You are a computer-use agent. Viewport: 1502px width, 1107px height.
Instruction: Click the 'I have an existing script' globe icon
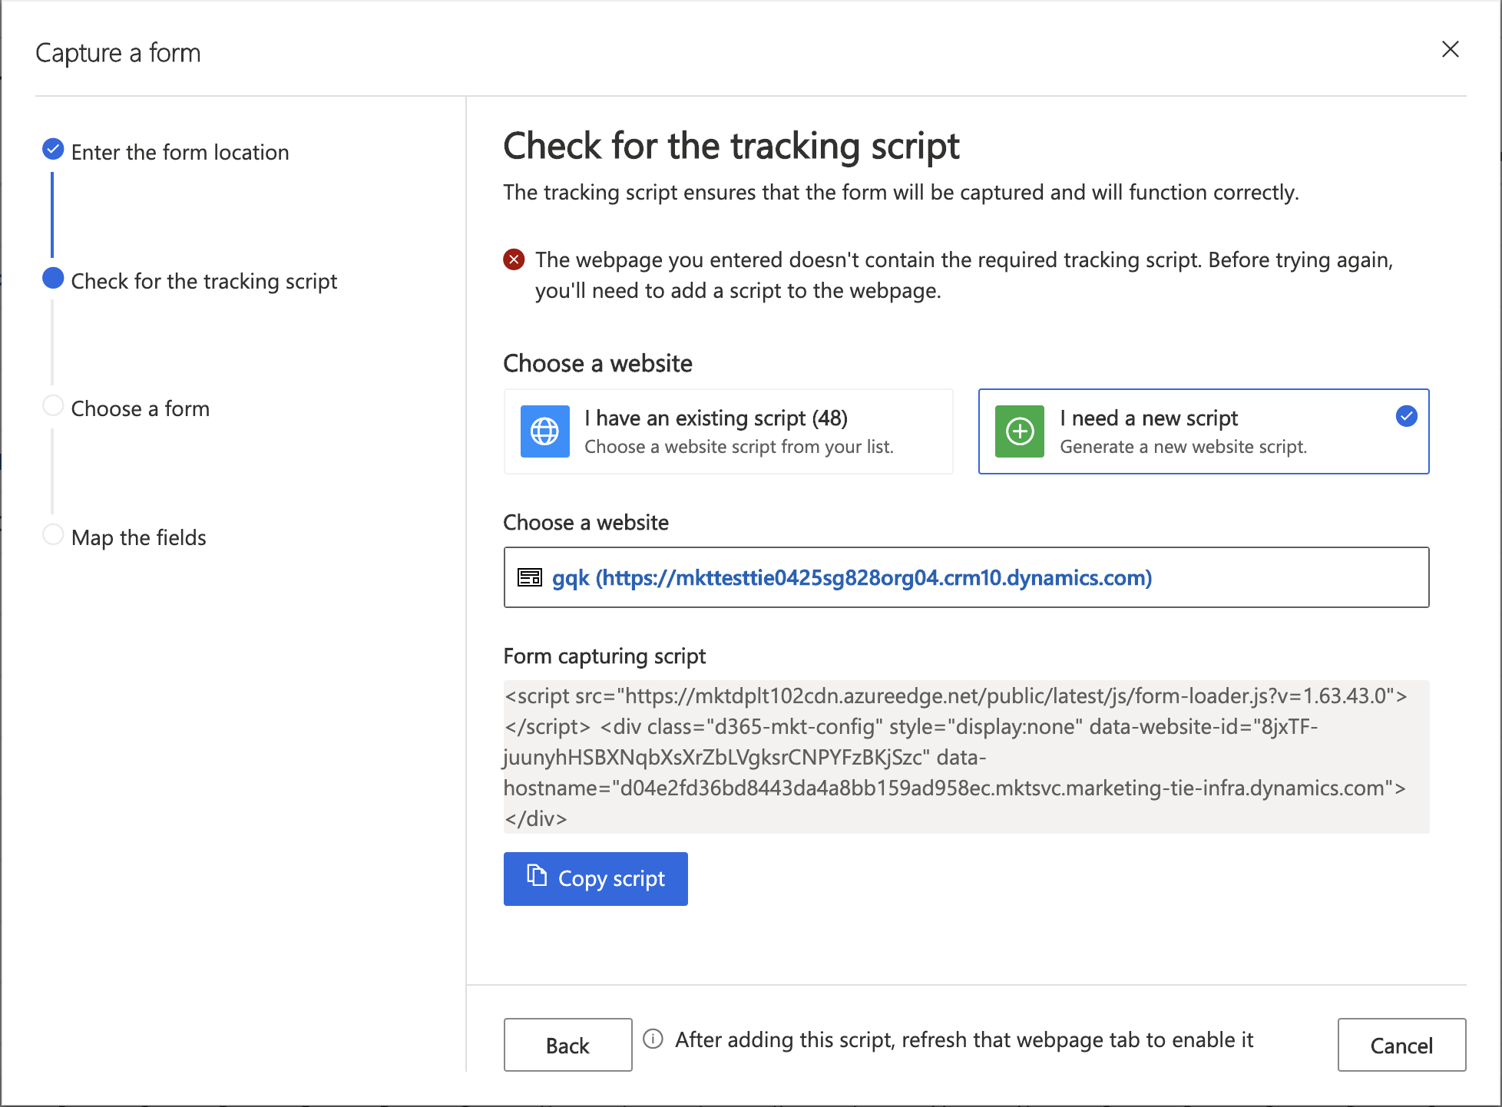[x=544, y=431]
